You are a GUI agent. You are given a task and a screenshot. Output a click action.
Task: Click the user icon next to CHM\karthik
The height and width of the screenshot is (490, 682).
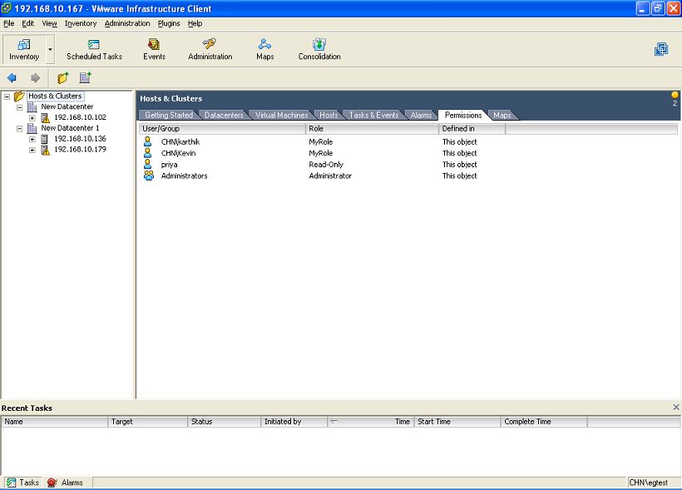148,141
